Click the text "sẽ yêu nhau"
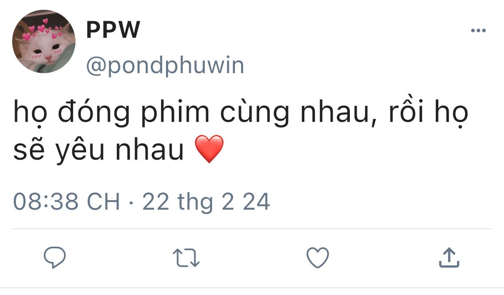 point(99,150)
